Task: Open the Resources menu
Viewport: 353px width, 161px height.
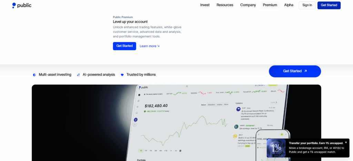Action: [x=225, y=5]
